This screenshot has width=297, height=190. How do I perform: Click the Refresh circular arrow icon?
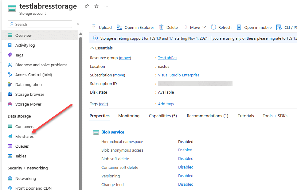[213, 27]
